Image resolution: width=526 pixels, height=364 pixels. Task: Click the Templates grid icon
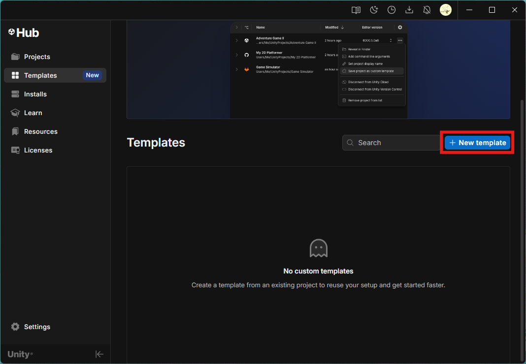(x=15, y=75)
